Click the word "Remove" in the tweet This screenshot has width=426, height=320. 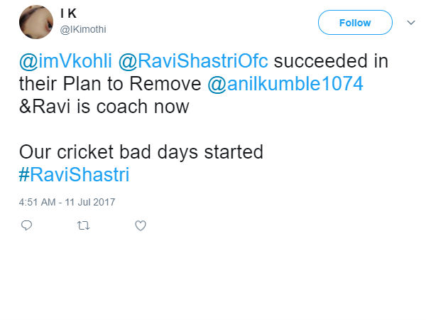[168, 84]
